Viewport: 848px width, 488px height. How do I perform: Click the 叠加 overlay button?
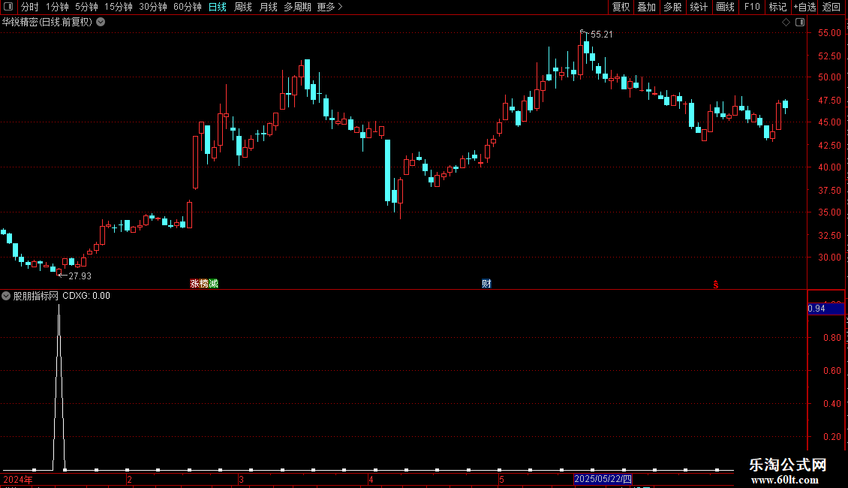(647, 7)
